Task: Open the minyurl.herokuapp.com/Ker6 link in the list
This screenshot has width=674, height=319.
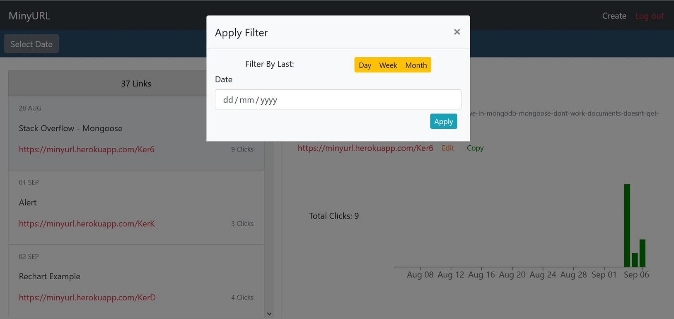Action: (87, 149)
